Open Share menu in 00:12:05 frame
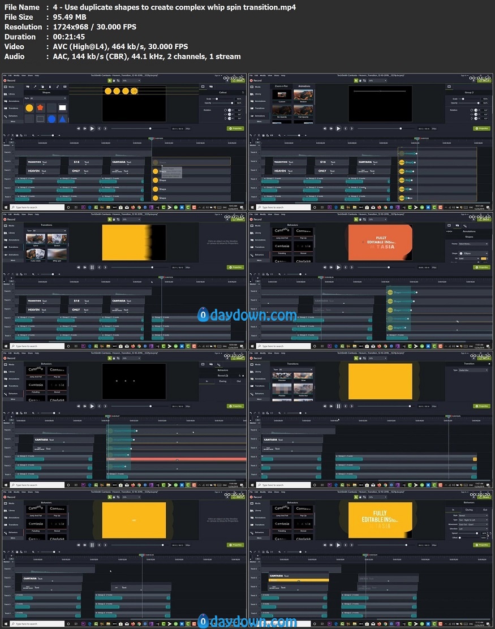This screenshot has height=629, width=495. click(x=30, y=353)
